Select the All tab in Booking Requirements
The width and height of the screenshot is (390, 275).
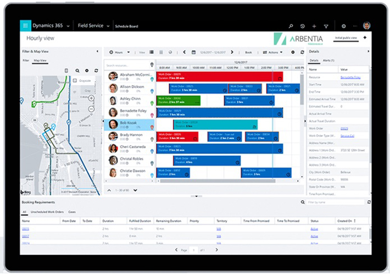pyautogui.click(x=24, y=212)
